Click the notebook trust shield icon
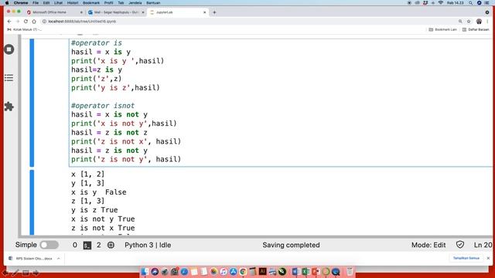The image size is (495, 278). [x=460, y=245]
